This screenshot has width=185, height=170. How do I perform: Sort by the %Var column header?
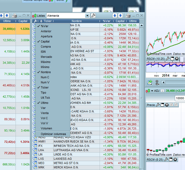[x=107, y=21]
